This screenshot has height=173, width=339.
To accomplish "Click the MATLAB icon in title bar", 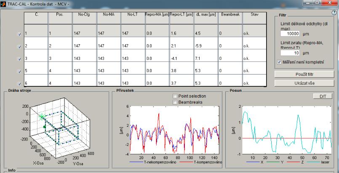I will (x=3, y=4).
